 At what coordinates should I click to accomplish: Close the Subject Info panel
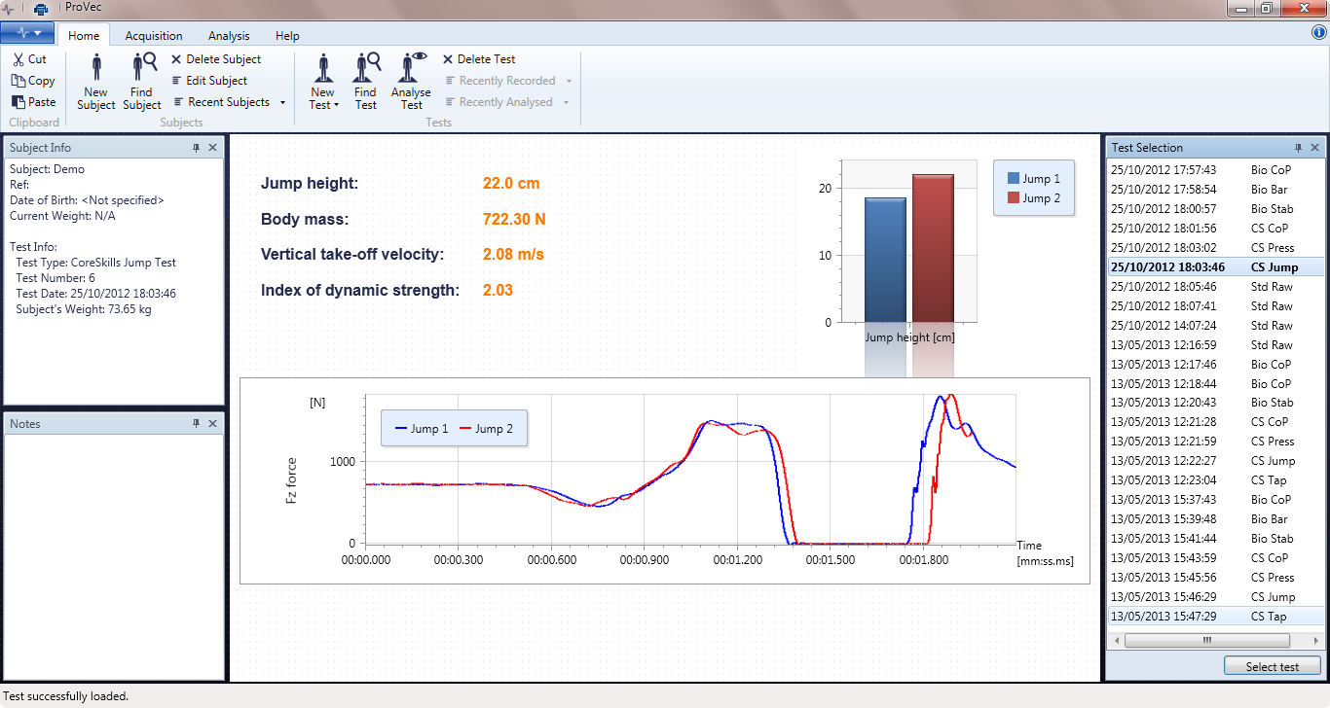pos(212,148)
